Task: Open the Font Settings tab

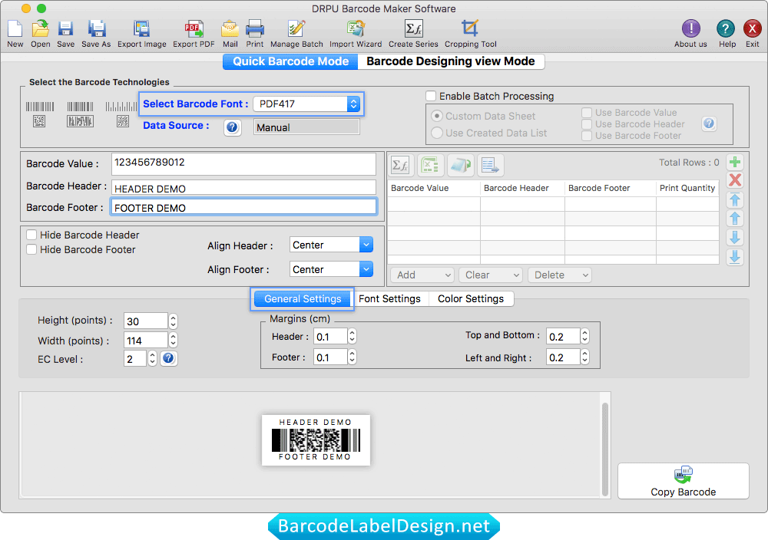Action: point(389,299)
